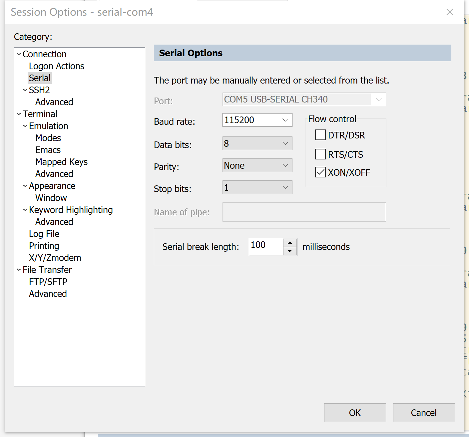Click OK to save session options
This screenshot has width=469, height=437.
pyautogui.click(x=355, y=413)
